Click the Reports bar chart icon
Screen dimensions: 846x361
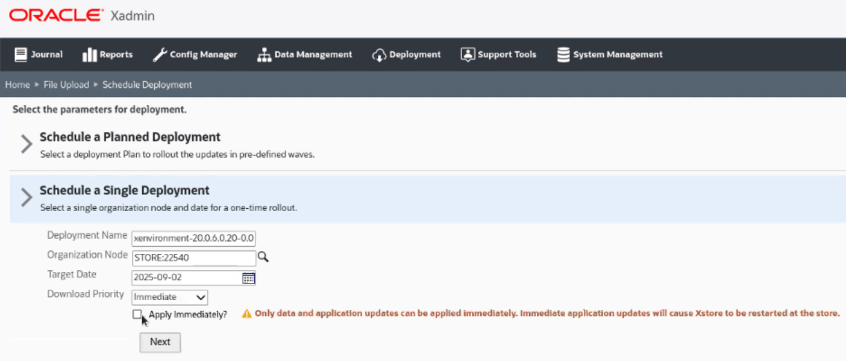pyautogui.click(x=89, y=55)
